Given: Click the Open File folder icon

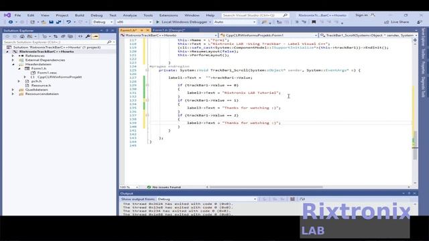Looking at the screenshot, I should click(44, 22).
